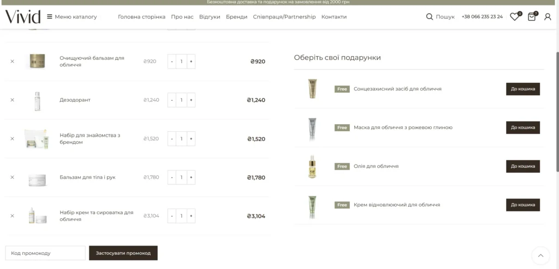Increase quantity of Набір для знайомства з брендом
Screen dimensions: 559x269
click(191, 139)
